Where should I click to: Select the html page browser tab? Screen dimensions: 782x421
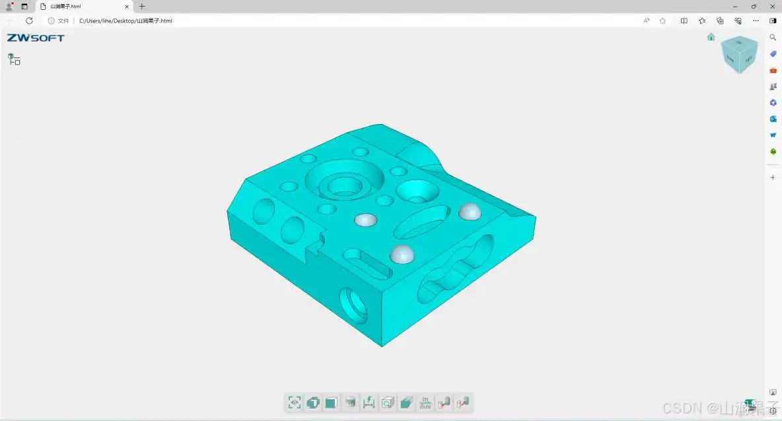coord(85,7)
